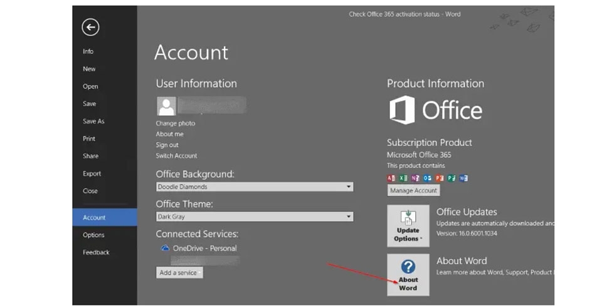Click the Publisher app icon

click(x=451, y=178)
